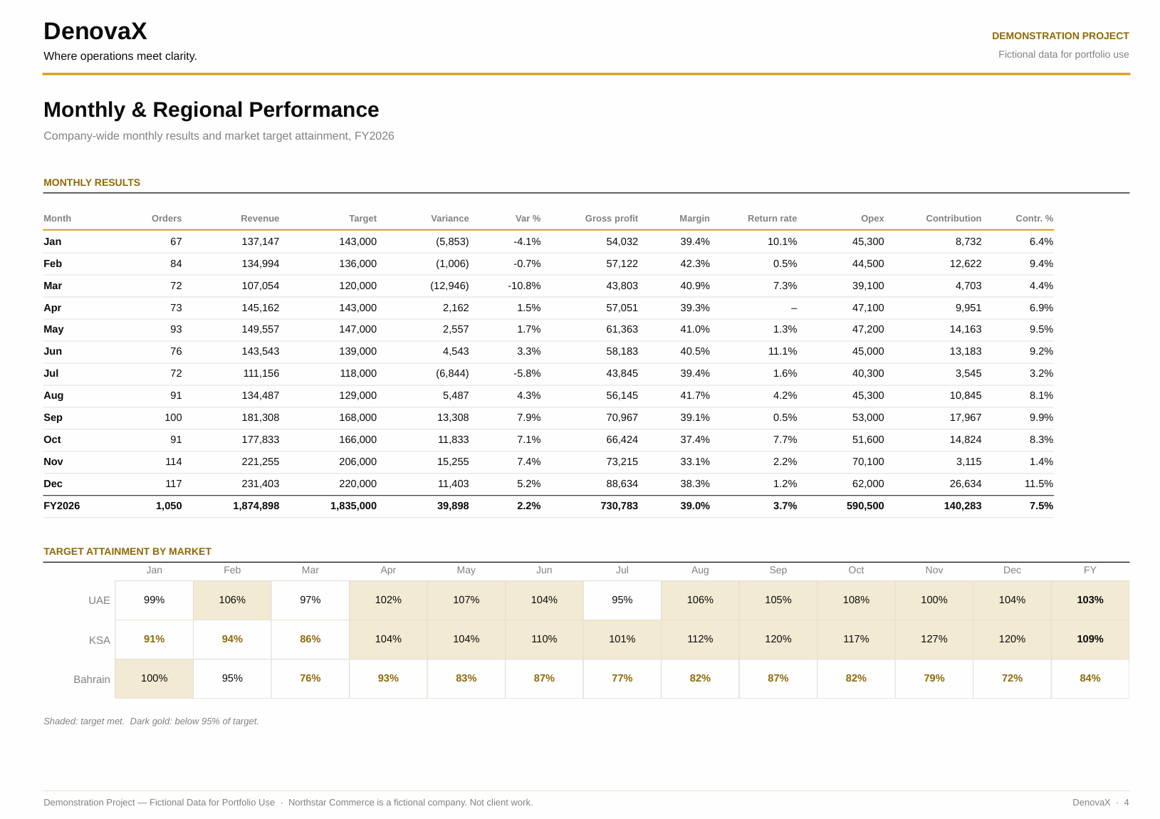The image size is (1160, 819).
Task: Click the UAE row label
Action: point(99,600)
